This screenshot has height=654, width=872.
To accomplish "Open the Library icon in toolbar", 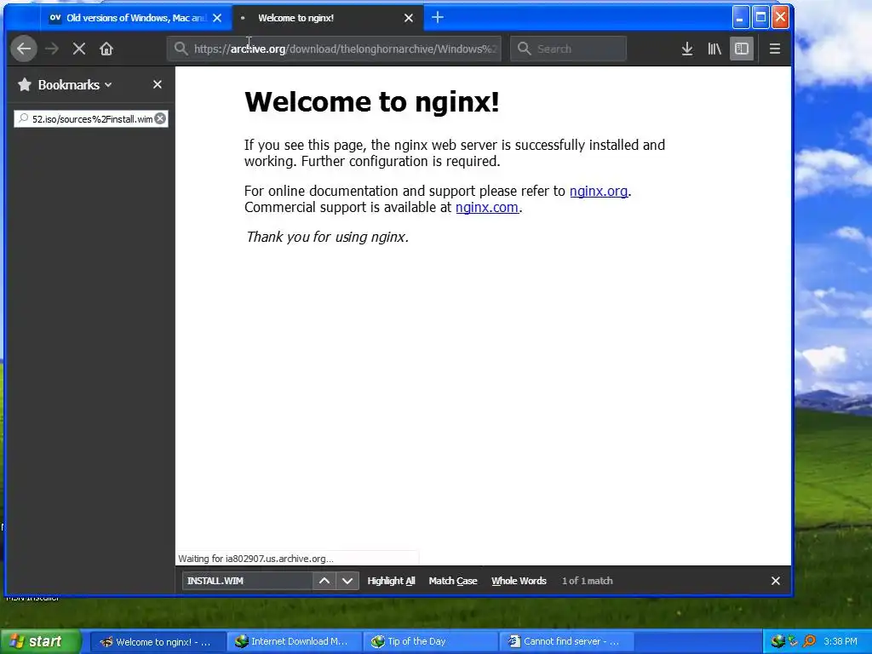I will [714, 49].
